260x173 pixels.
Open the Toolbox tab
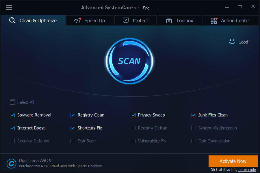[180, 20]
